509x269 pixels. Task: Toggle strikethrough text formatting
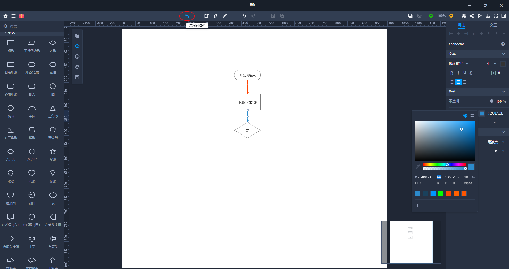pyautogui.click(x=471, y=73)
